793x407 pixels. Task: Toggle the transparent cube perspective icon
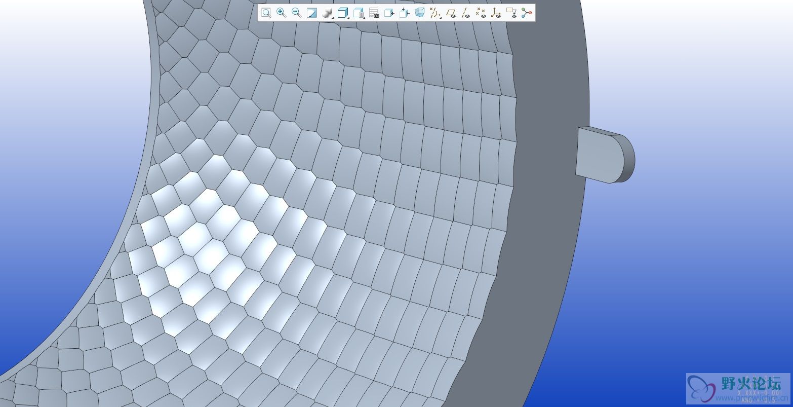419,13
